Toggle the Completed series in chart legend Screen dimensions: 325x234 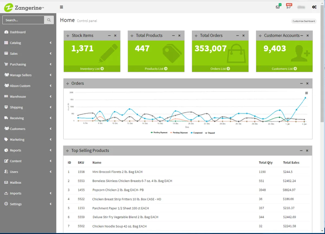[196, 133]
